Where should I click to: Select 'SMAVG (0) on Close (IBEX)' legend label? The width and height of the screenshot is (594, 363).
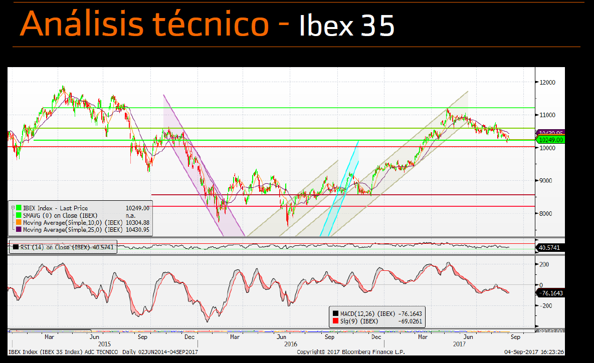tap(60, 215)
